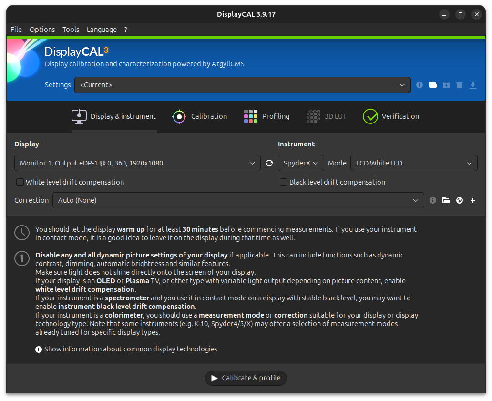The width and height of the screenshot is (492, 401).
Task: Open the Tools menu
Action: (71, 30)
